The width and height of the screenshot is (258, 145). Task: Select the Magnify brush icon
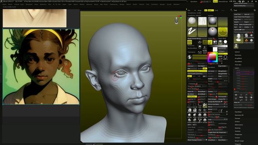point(195,121)
